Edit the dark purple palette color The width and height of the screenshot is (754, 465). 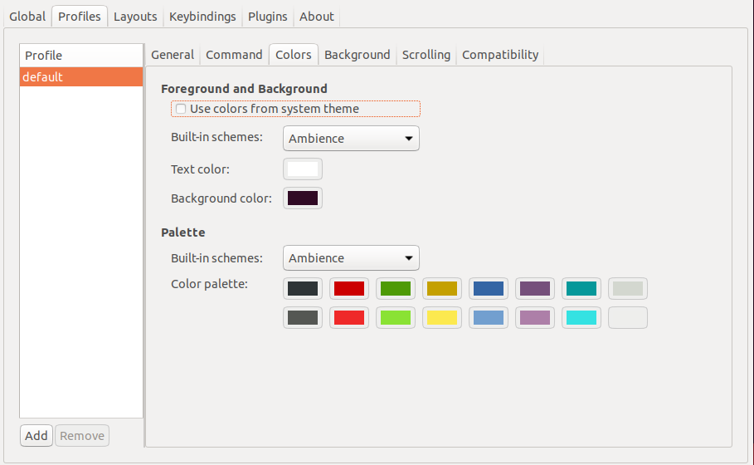(x=535, y=289)
